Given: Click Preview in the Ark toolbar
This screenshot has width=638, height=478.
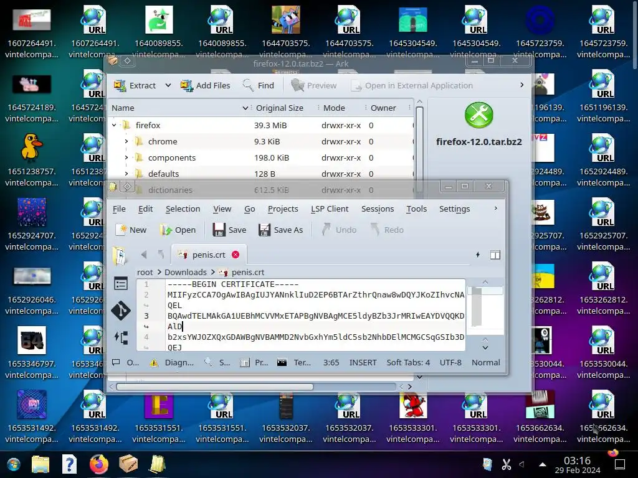Looking at the screenshot, I should click(314, 85).
